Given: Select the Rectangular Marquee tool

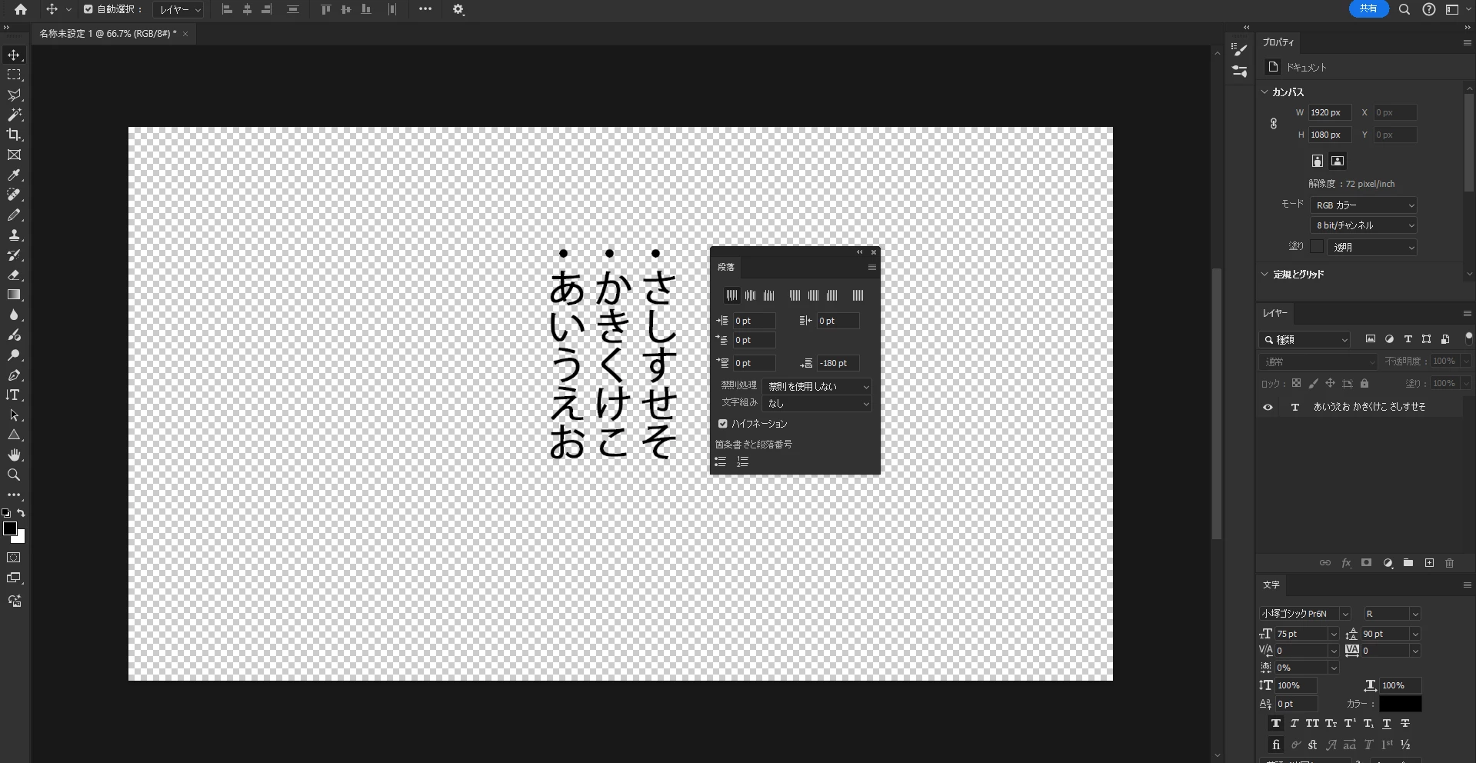Looking at the screenshot, I should (x=14, y=75).
